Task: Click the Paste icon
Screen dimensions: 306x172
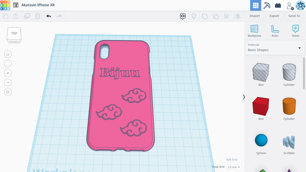Action: (16, 16)
